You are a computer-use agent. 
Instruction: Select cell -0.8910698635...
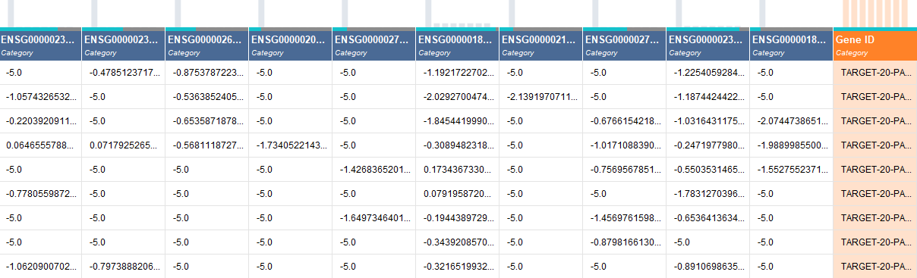tap(708, 267)
